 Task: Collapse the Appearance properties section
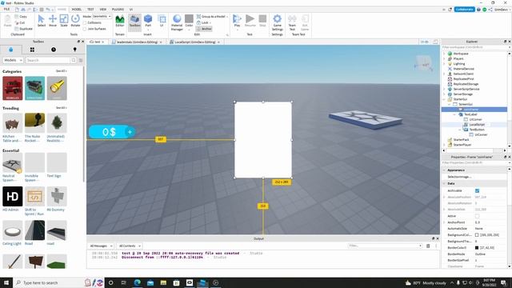(444, 170)
